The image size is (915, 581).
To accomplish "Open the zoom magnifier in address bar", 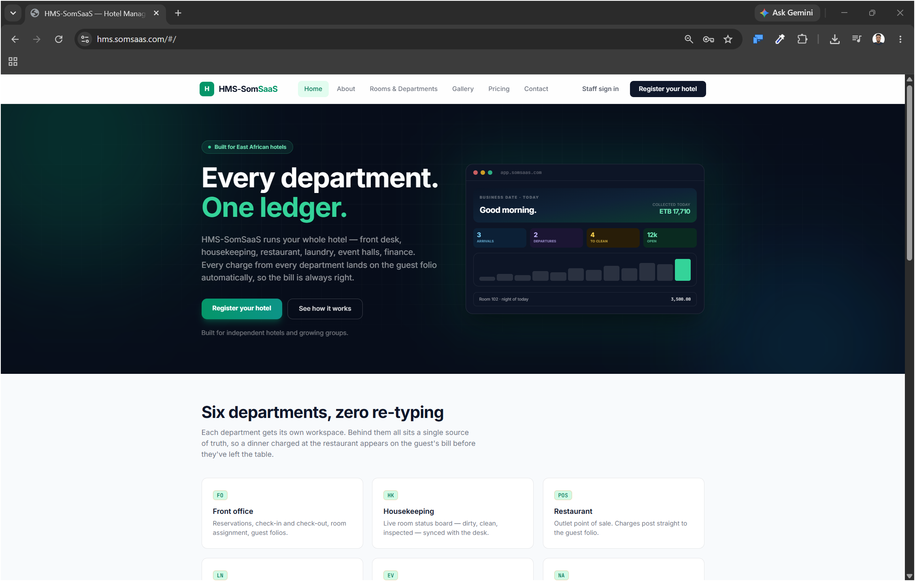I will tap(689, 39).
